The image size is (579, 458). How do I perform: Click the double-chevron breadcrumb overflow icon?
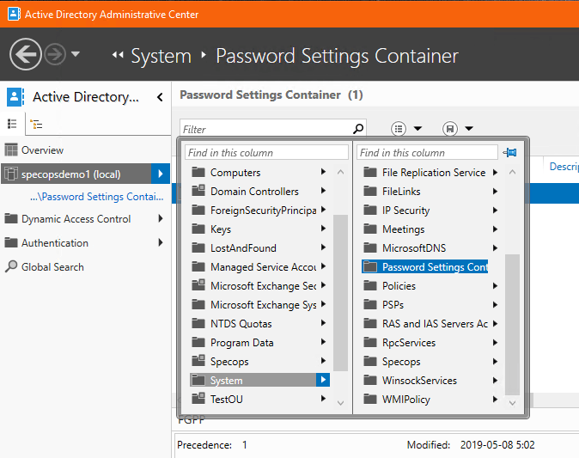coord(118,55)
